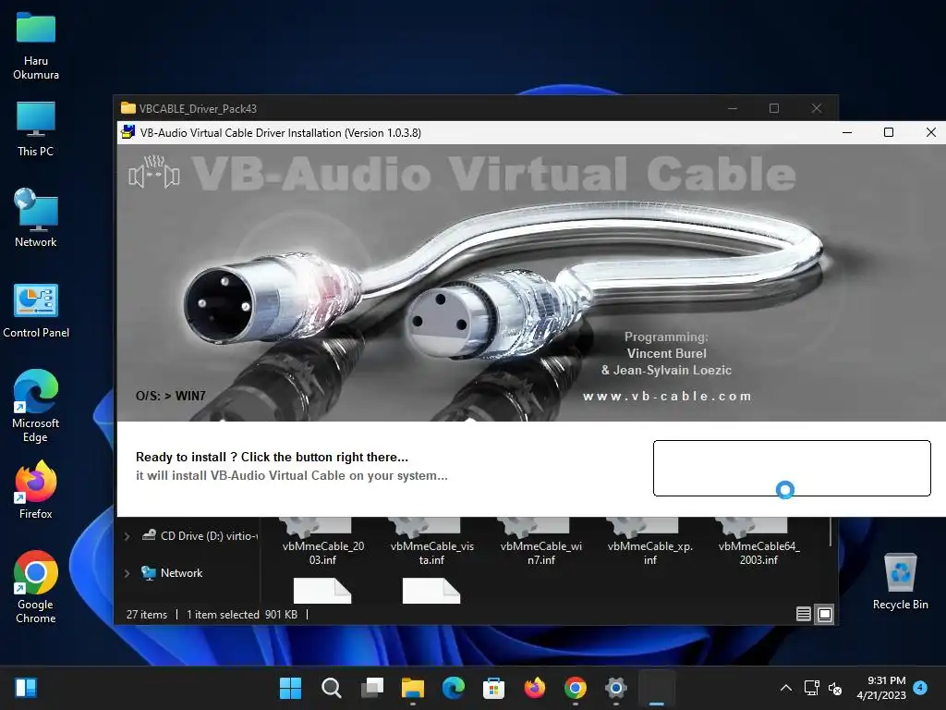Open the clock showing 9:31 PM
This screenshot has width=946, height=710.
[x=881, y=688]
